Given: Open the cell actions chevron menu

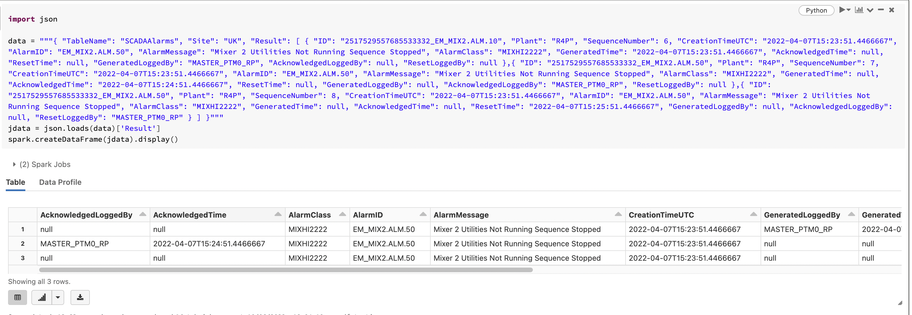Looking at the screenshot, I should (870, 10).
